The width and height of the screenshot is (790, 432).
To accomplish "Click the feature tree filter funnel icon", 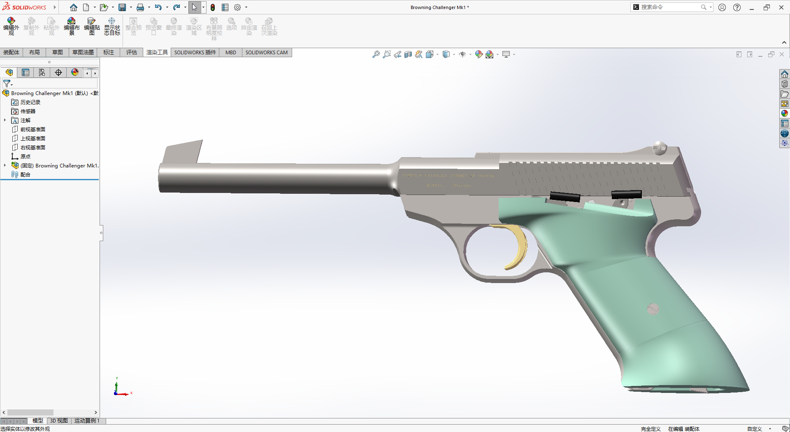I will 7,84.
